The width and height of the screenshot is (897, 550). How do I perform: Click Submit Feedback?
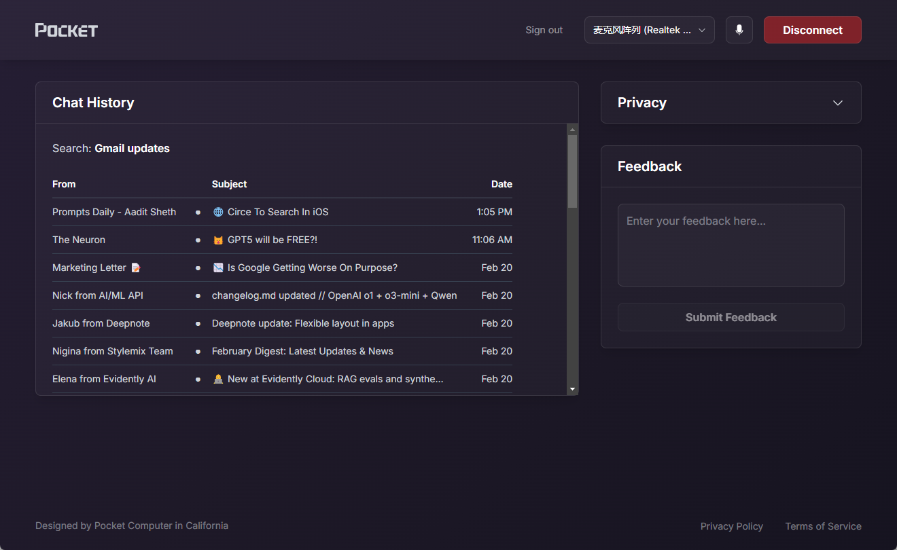click(x=731, y=317)
